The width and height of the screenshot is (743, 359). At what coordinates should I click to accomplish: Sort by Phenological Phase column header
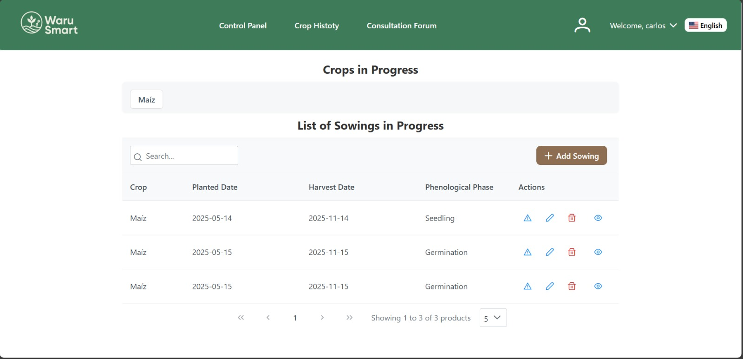459,187
